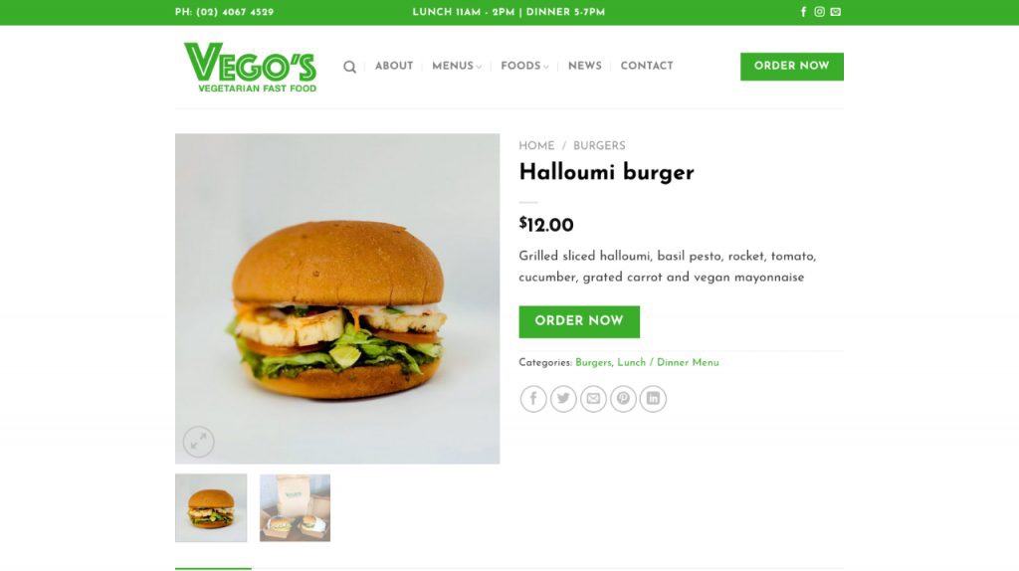Image resolution: width=1019 pixels, height=571 pixels.
Task: Select the takeaway bag thumbnail
Action: (x=295, y=508)
